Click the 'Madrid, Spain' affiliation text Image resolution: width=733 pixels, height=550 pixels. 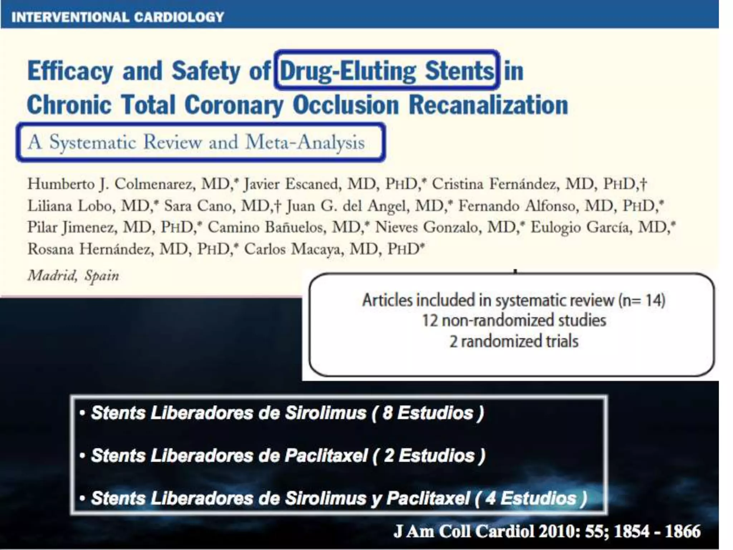[73, 275]
